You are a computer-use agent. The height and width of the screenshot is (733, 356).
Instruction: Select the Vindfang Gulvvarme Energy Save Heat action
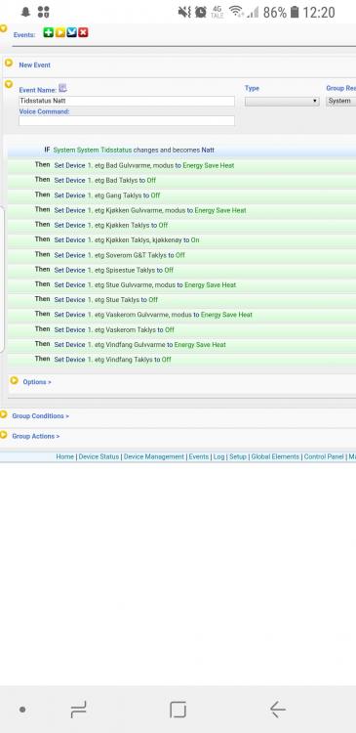pos(181,345)
